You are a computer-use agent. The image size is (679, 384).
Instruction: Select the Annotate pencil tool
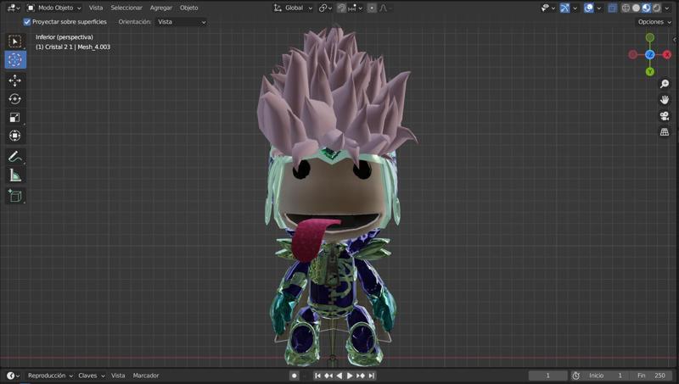pyautogui.click(x=15, y=157)
